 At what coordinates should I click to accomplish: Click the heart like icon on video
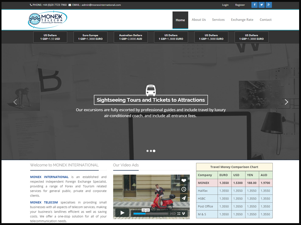tap(184, 180)
